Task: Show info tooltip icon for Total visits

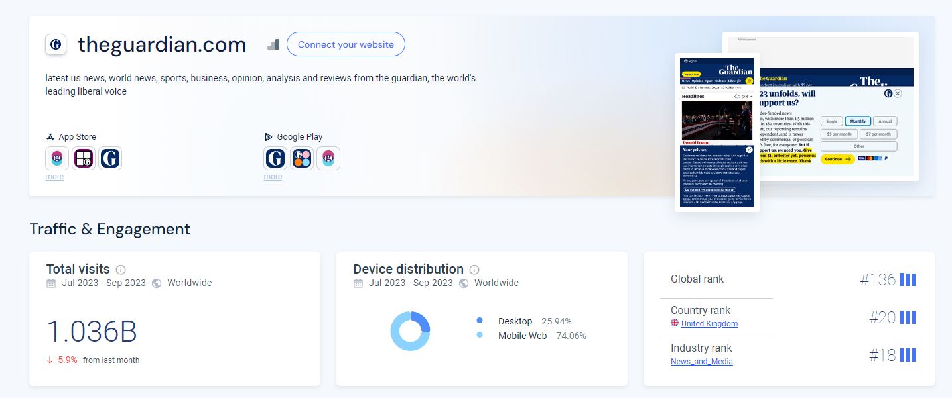Action: click(x=121, y=270)
